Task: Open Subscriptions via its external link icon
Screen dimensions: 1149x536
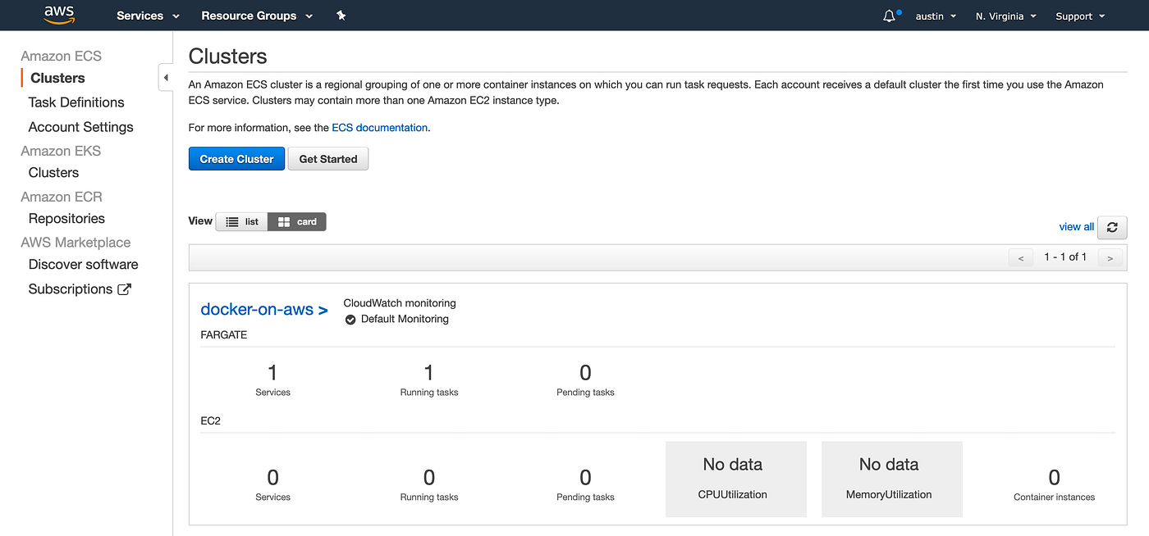Action: coord(124,288)
